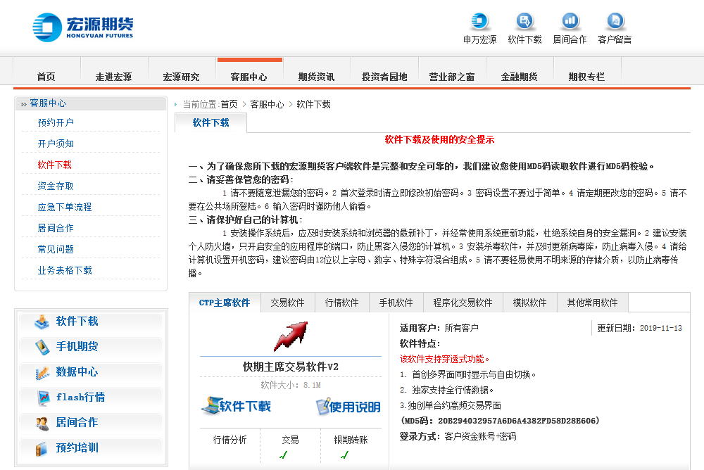Click the checkmark under 银期转账

click(x=344, y=456)
